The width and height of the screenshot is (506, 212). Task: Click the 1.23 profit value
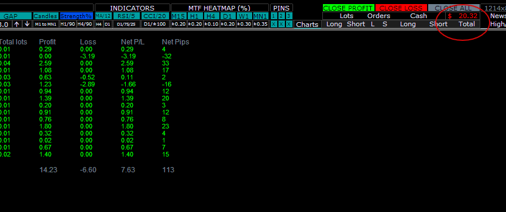[x=45, y=85]
